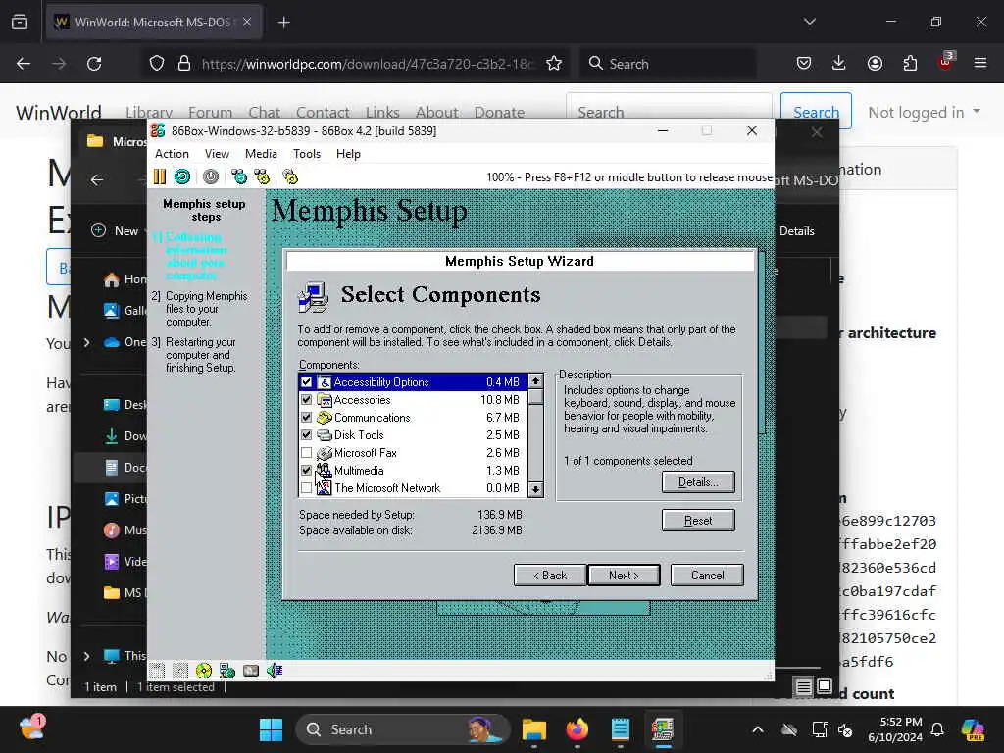The height and width of the screenshot is (753, 1004).
Task: Click components list scroll up arrow
Action: [x=536, y=381]
